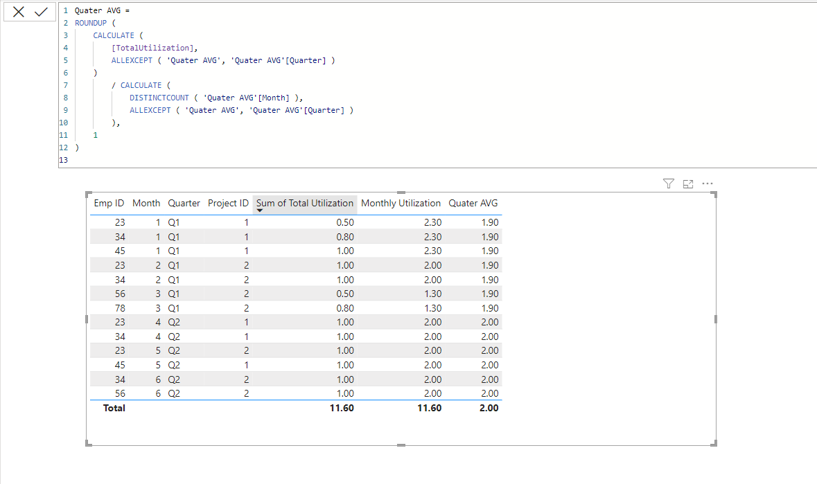
Task: Select the 11.60 Monthly Utilization total
Action: click(x=430, y=408)
